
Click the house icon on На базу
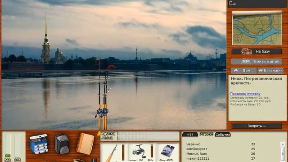(x=246, y=51)
